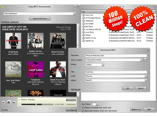Open the Black Eyed Peas album cover
The image size is (157, 117).
[x=36, y=93]
